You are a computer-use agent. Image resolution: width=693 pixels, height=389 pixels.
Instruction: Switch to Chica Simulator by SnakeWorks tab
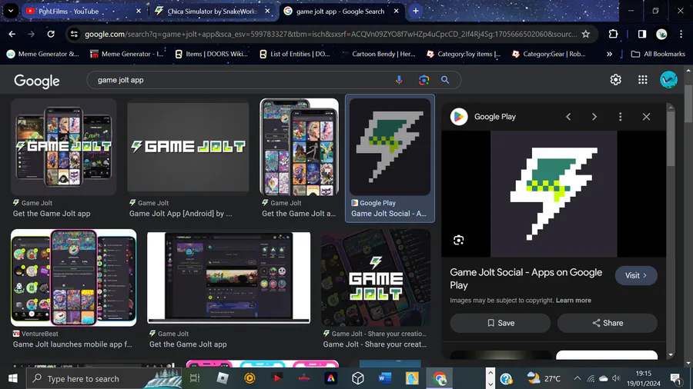point(213,11)
